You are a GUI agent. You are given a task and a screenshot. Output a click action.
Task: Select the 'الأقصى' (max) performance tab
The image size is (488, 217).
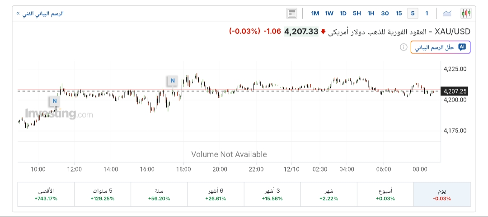point(46,194)
